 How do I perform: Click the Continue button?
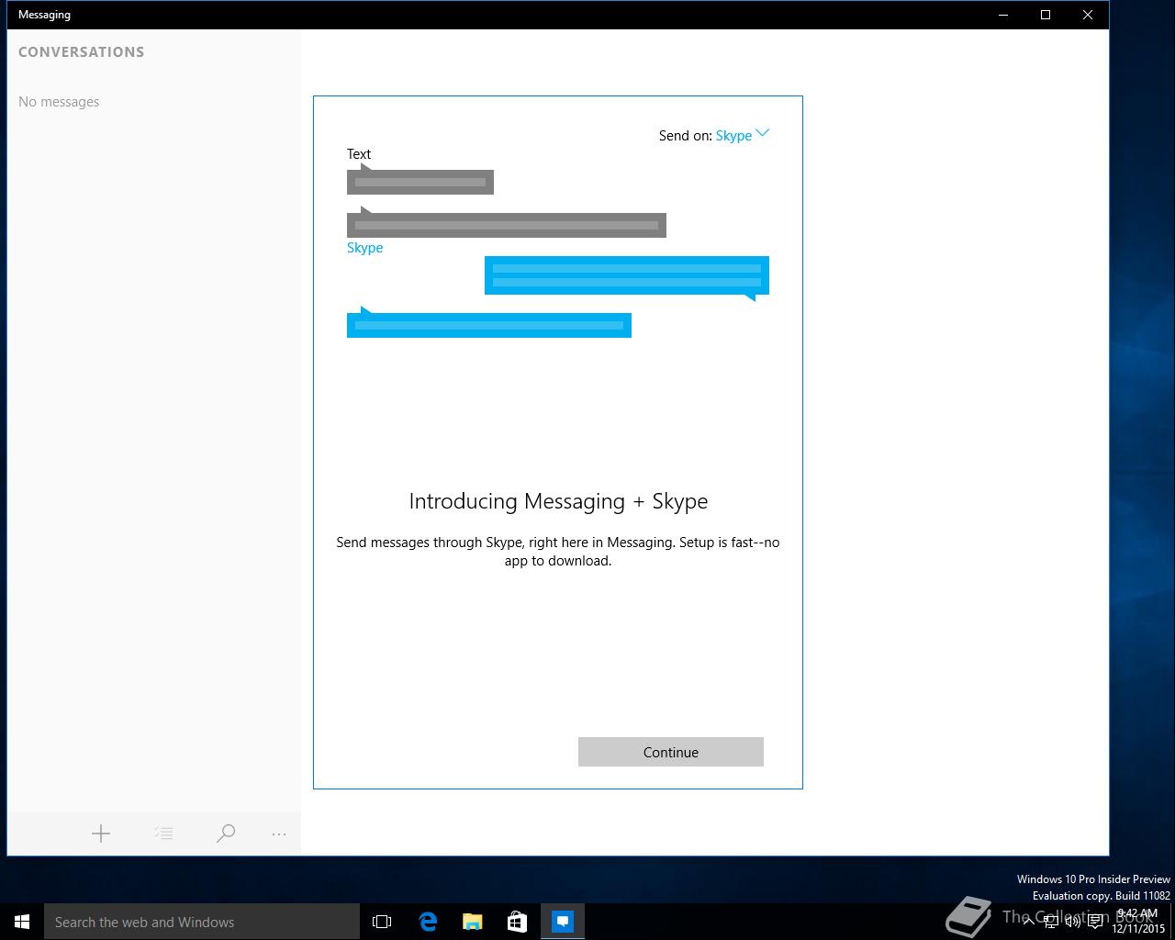(671, 752)
